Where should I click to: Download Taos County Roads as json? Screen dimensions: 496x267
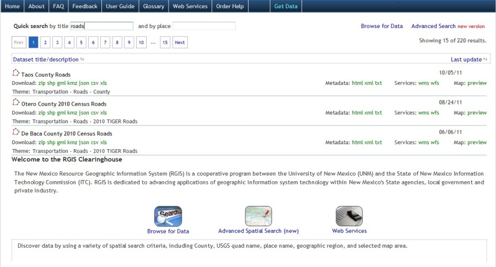(x=84, y=83)
